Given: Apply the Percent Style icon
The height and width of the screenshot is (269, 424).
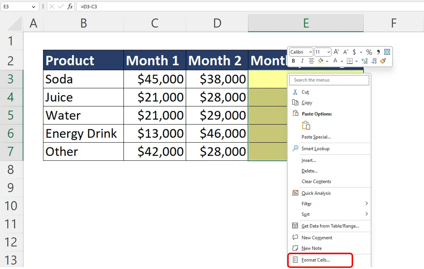Looking at the screenshot, I should click(x=369, y=52).
